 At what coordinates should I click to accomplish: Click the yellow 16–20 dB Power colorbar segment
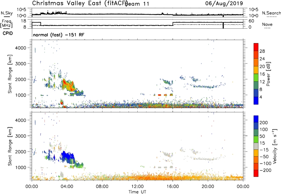click(x=256, y=70)
